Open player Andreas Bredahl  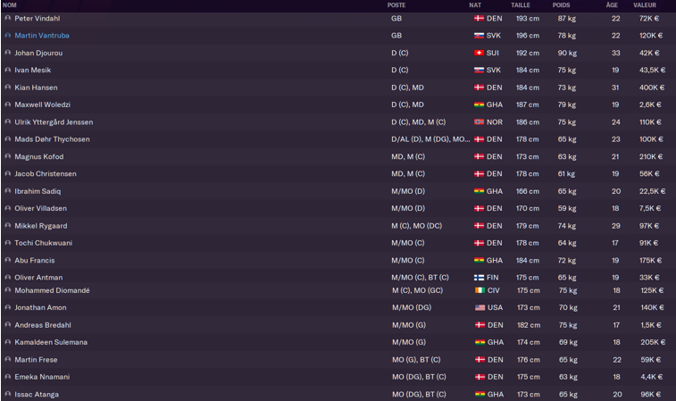(x=43, y=325)
